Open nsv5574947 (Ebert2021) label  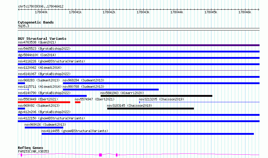95,99
